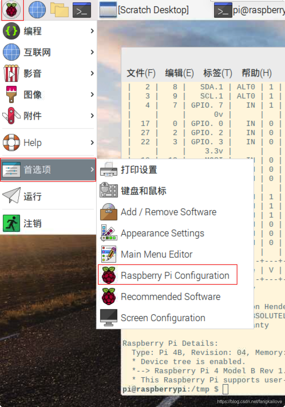Open the 附件 menu category
285x407 pixels.
tap(48, 116)
